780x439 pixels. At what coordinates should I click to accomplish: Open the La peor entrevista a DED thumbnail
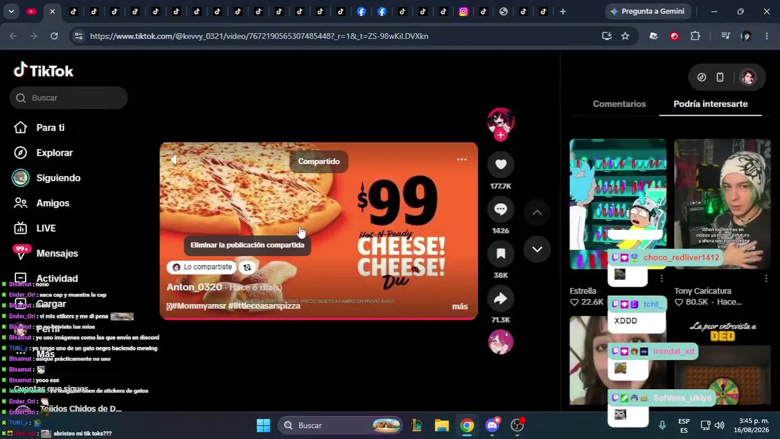pyautogui.click(x=723, y=361)
